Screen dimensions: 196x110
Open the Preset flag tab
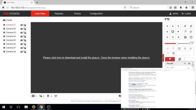coord(170,59)
